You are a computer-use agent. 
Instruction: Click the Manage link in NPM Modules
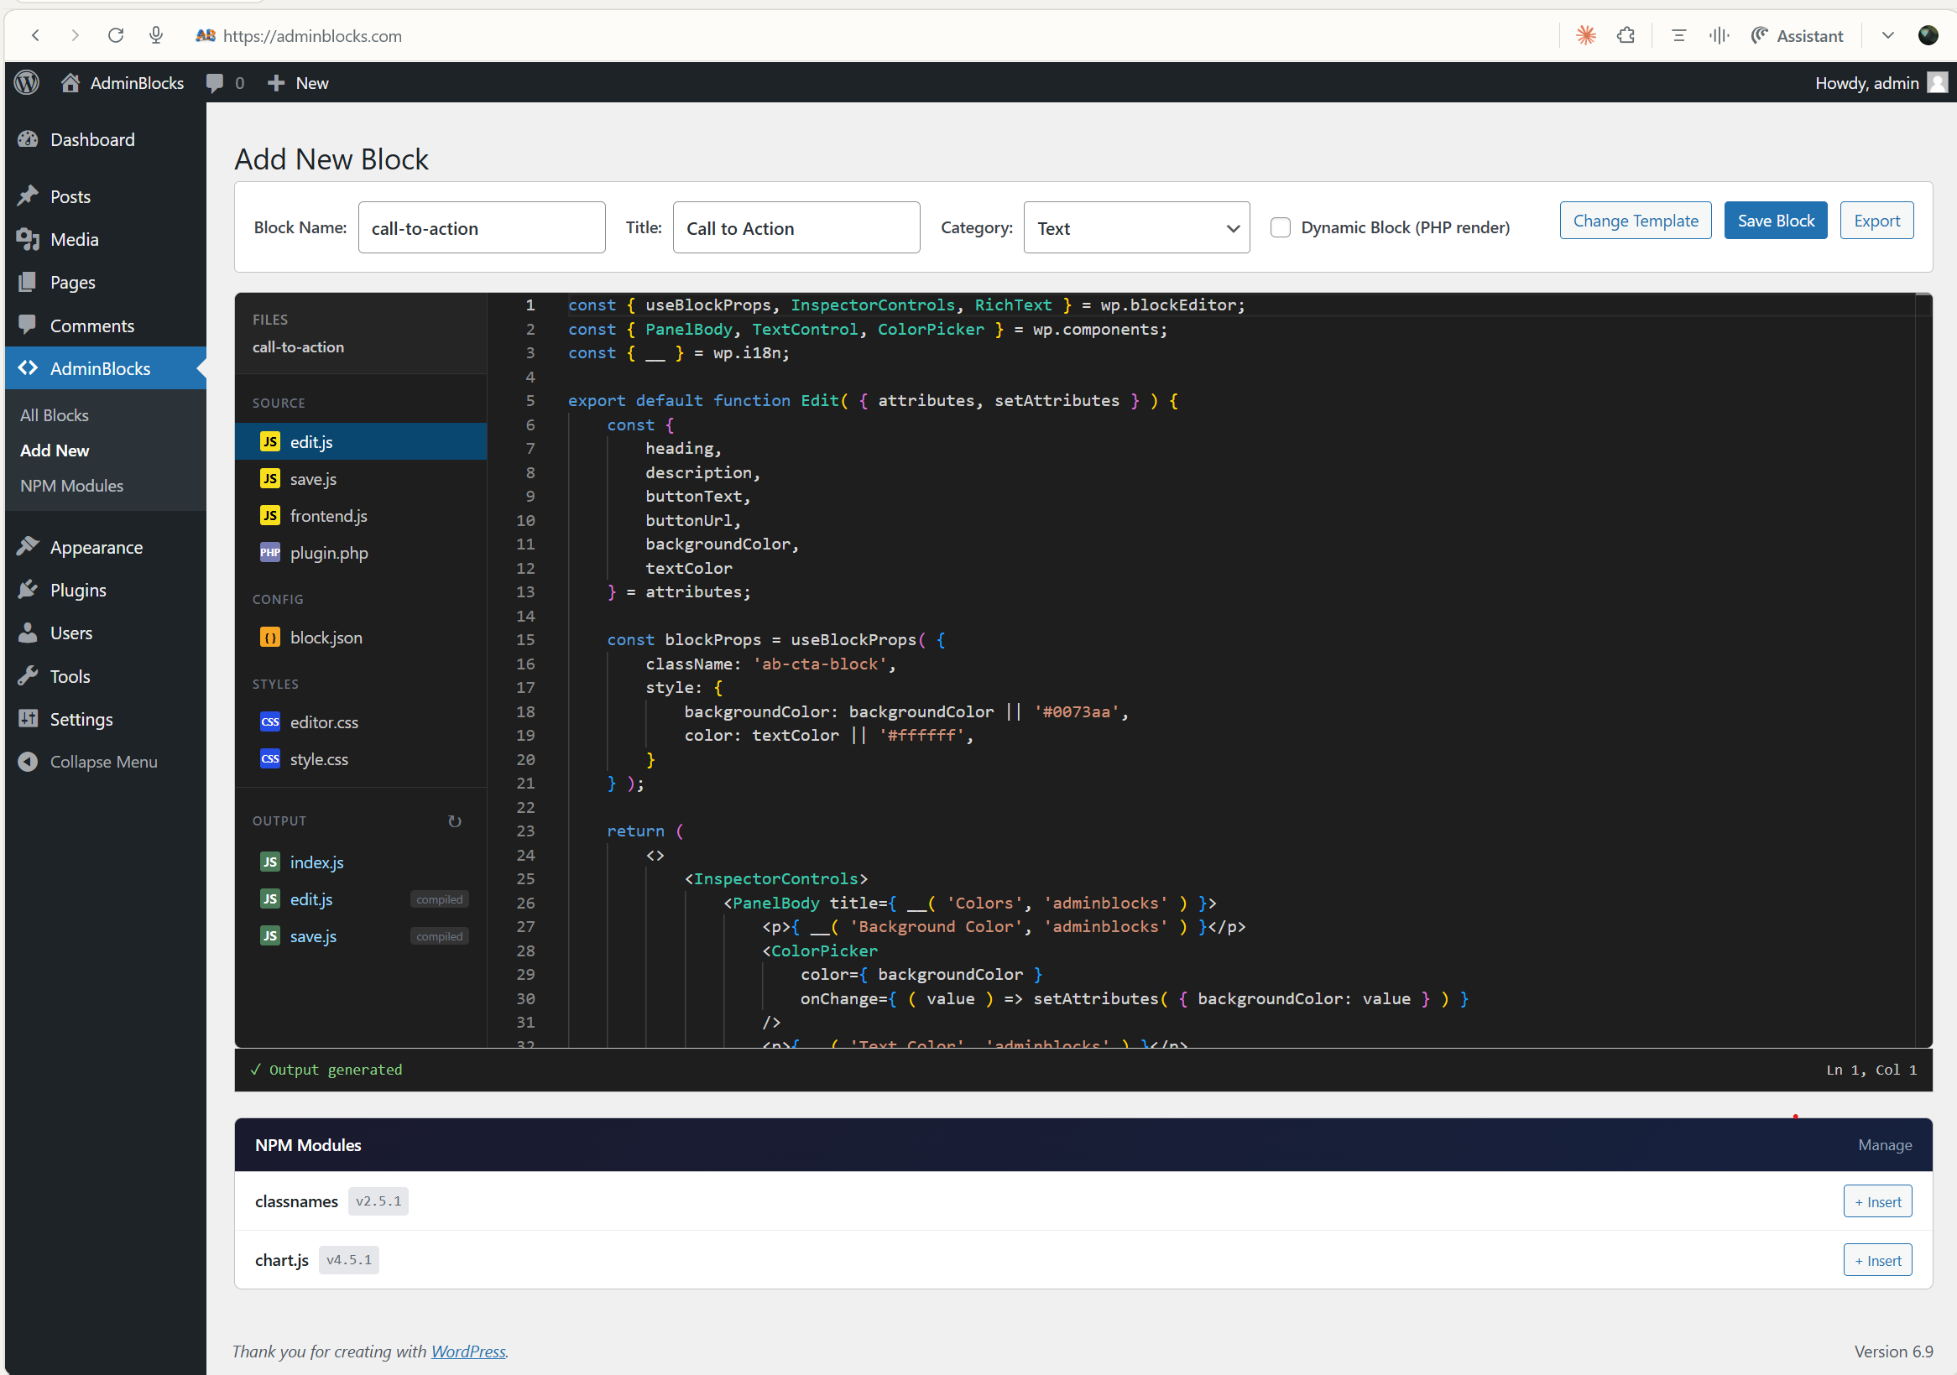1884,1145
